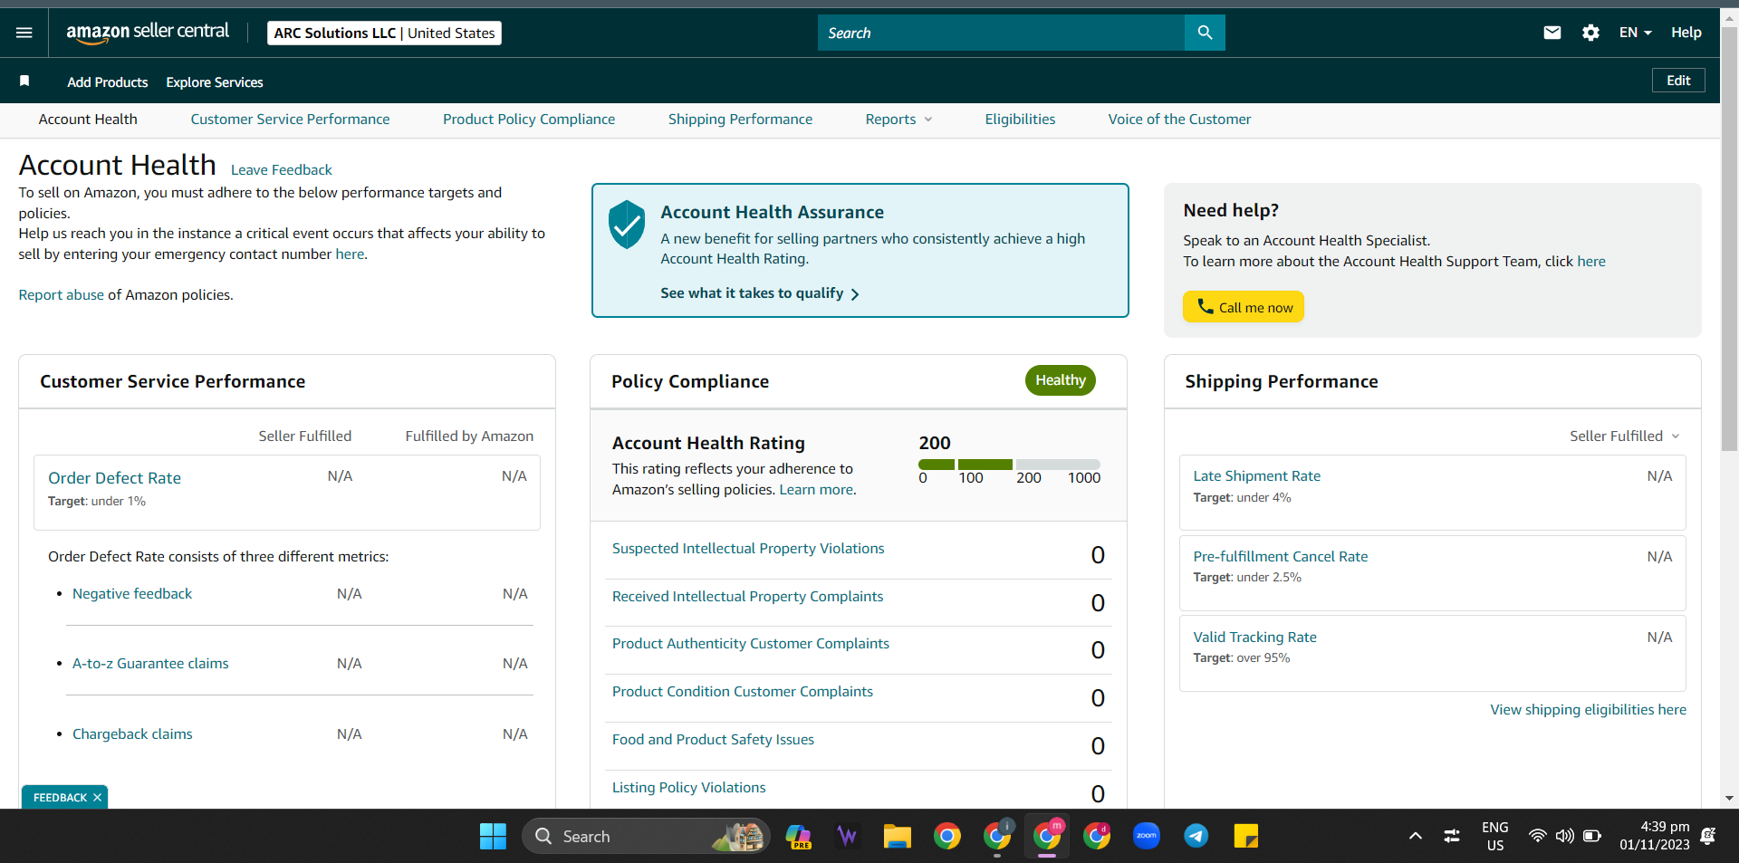The image size is (1739, 863).
Task: Open the settings gear icon
Action: [1590, 33]
